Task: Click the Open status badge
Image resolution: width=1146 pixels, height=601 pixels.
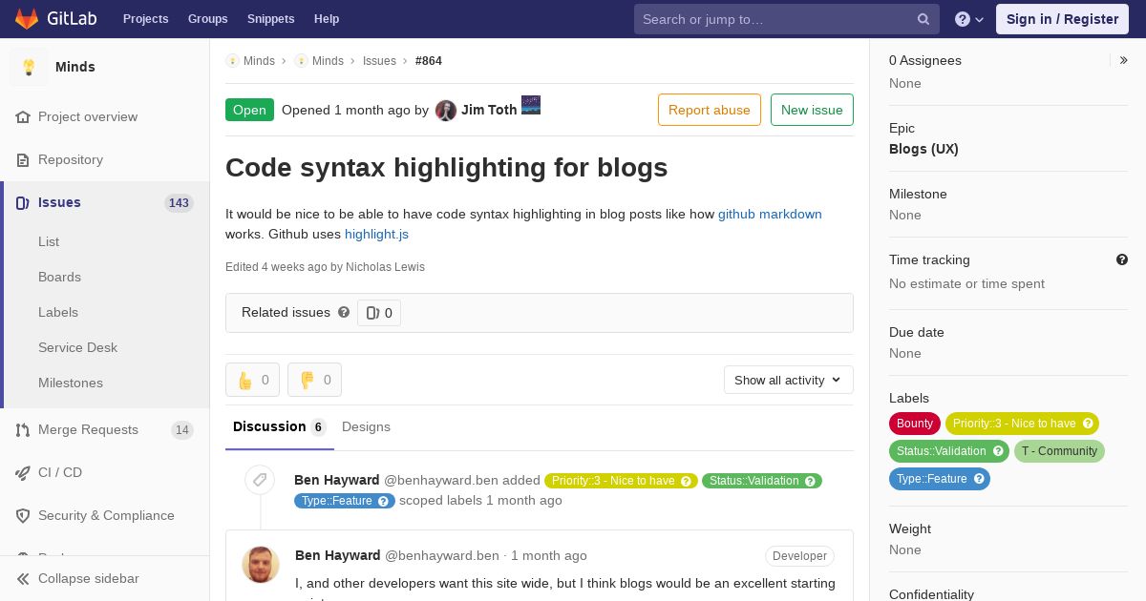Action: (249, 110)
